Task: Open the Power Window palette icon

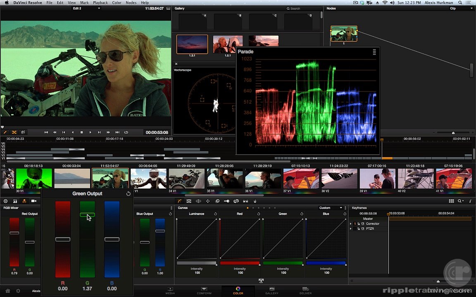Action: click(198, 201)
